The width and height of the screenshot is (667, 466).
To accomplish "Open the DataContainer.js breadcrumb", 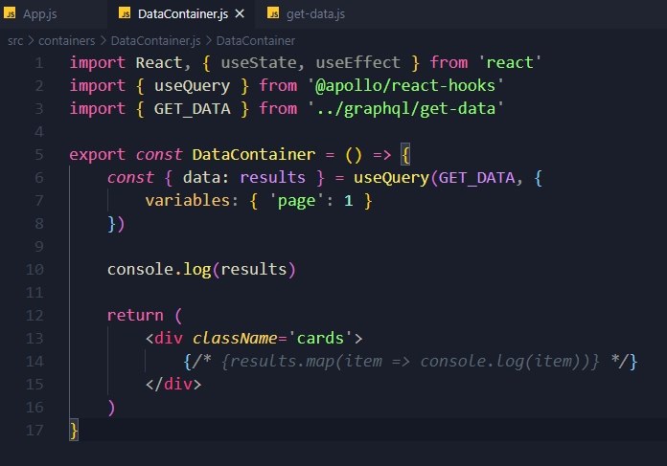I will click(155, 41).
